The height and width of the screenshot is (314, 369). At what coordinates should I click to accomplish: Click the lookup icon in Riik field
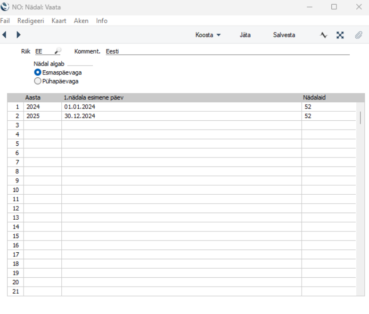[57, 50]
